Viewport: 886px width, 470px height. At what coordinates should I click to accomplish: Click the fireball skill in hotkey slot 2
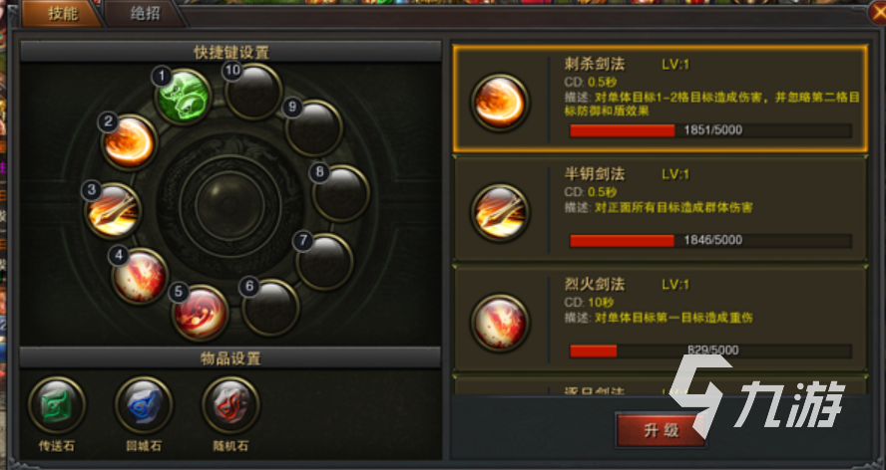coord(129,142)
